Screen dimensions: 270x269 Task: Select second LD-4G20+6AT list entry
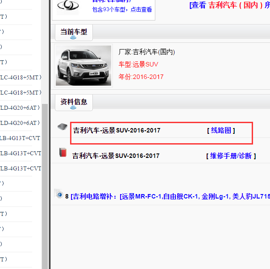tap(20, 123)
